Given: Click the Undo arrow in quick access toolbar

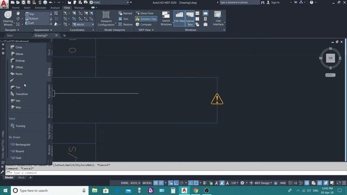Looking at the screenshot, I should click(x=50, y=2).
